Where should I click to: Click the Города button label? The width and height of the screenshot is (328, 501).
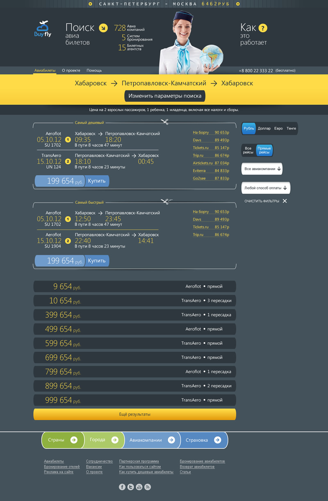[98, 440]
